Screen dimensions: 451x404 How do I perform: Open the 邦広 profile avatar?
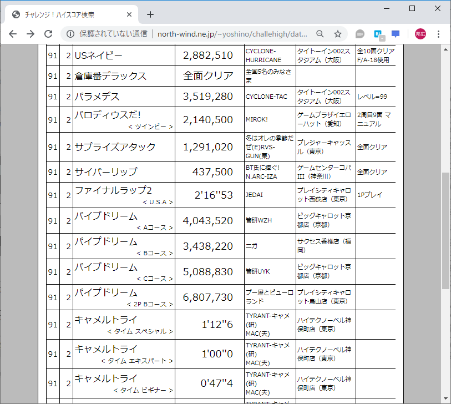[x=420, y=34]
